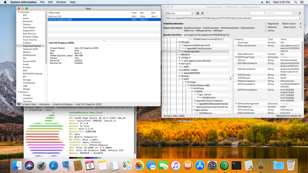This screenshot has height=173, width=308.
Task: Collapse the LPCB@1F tree node
Action: 179,58
